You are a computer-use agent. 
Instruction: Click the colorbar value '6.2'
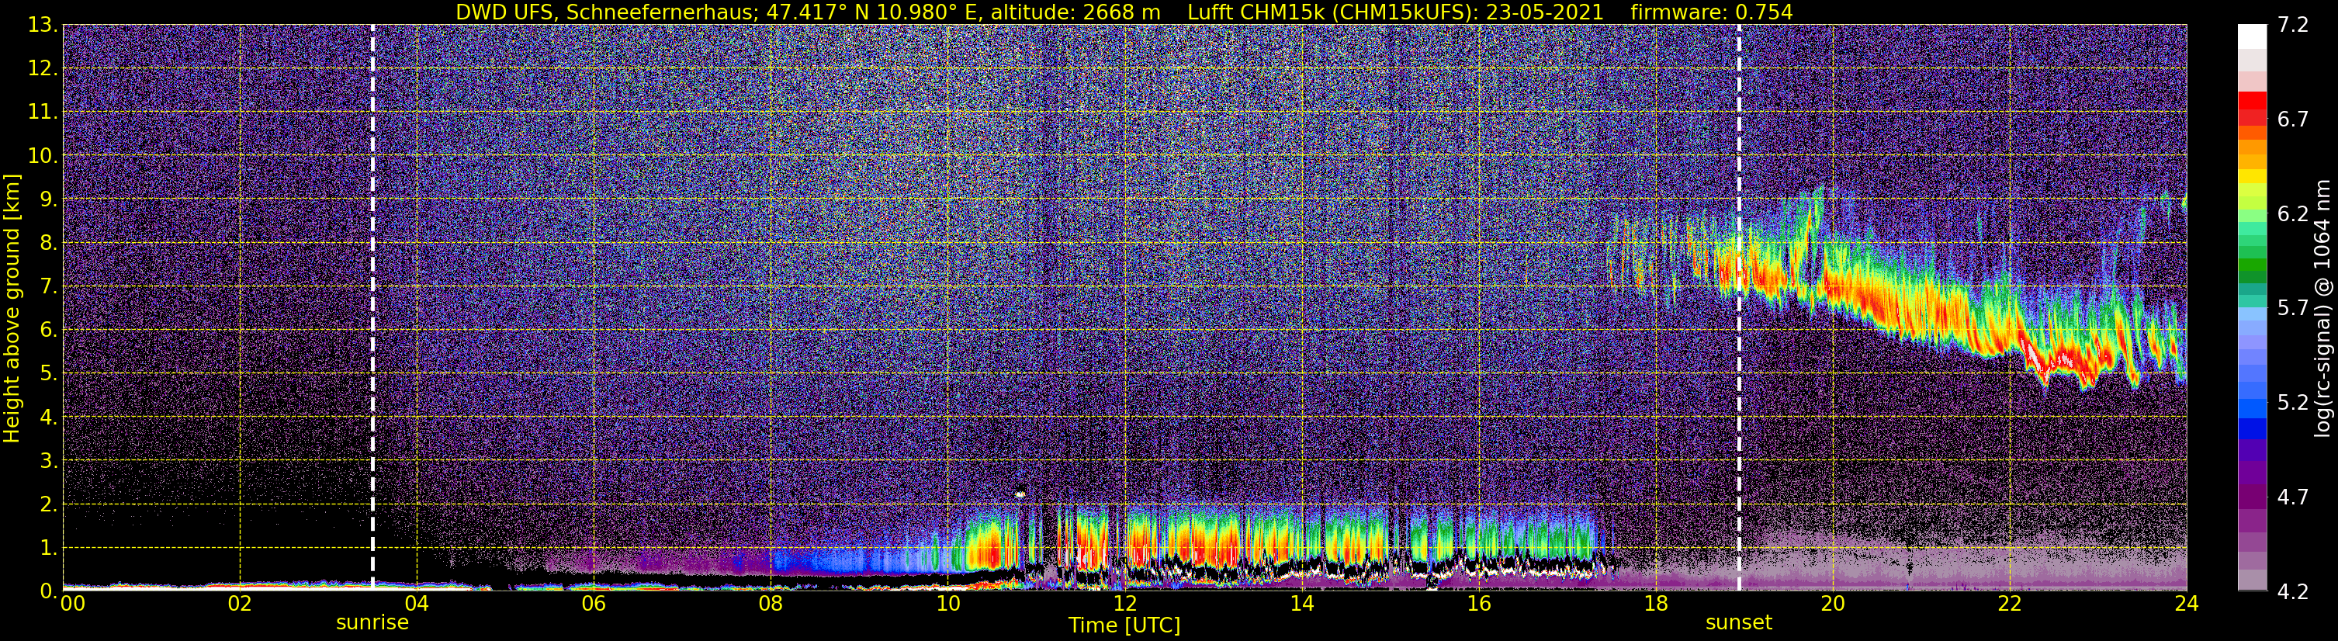[x=2293, y=214]
